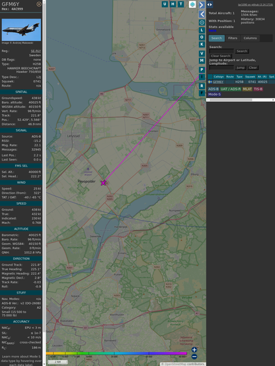Focus the Jump to Airport input field

coord(221,67)
